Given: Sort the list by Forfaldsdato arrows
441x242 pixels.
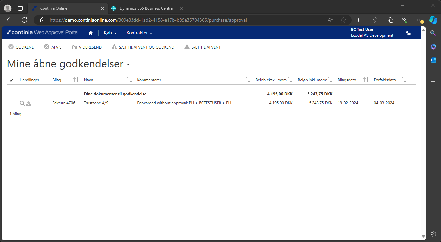Looking at the screenshot, I should pos(404,80).
